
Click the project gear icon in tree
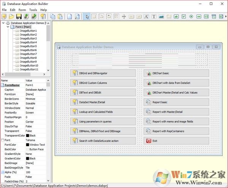8,23
